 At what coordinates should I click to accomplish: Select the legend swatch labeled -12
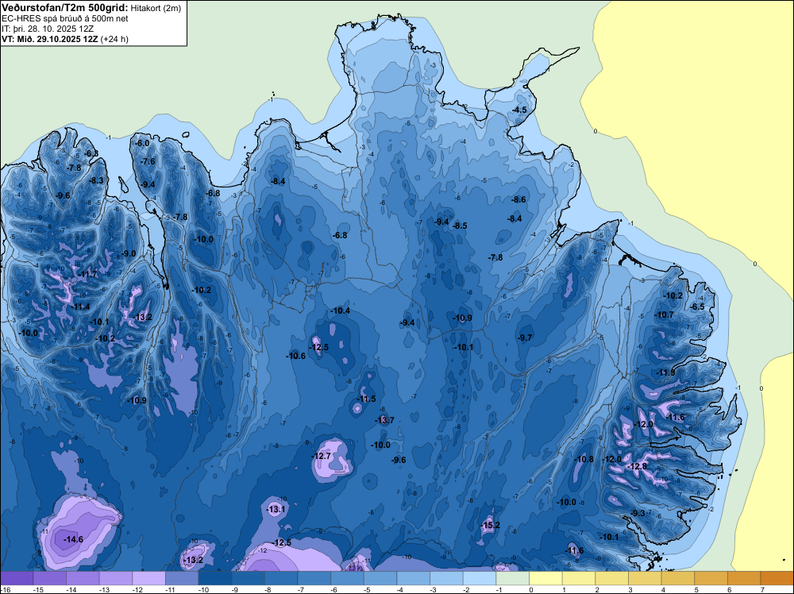[x=149, y=578]
